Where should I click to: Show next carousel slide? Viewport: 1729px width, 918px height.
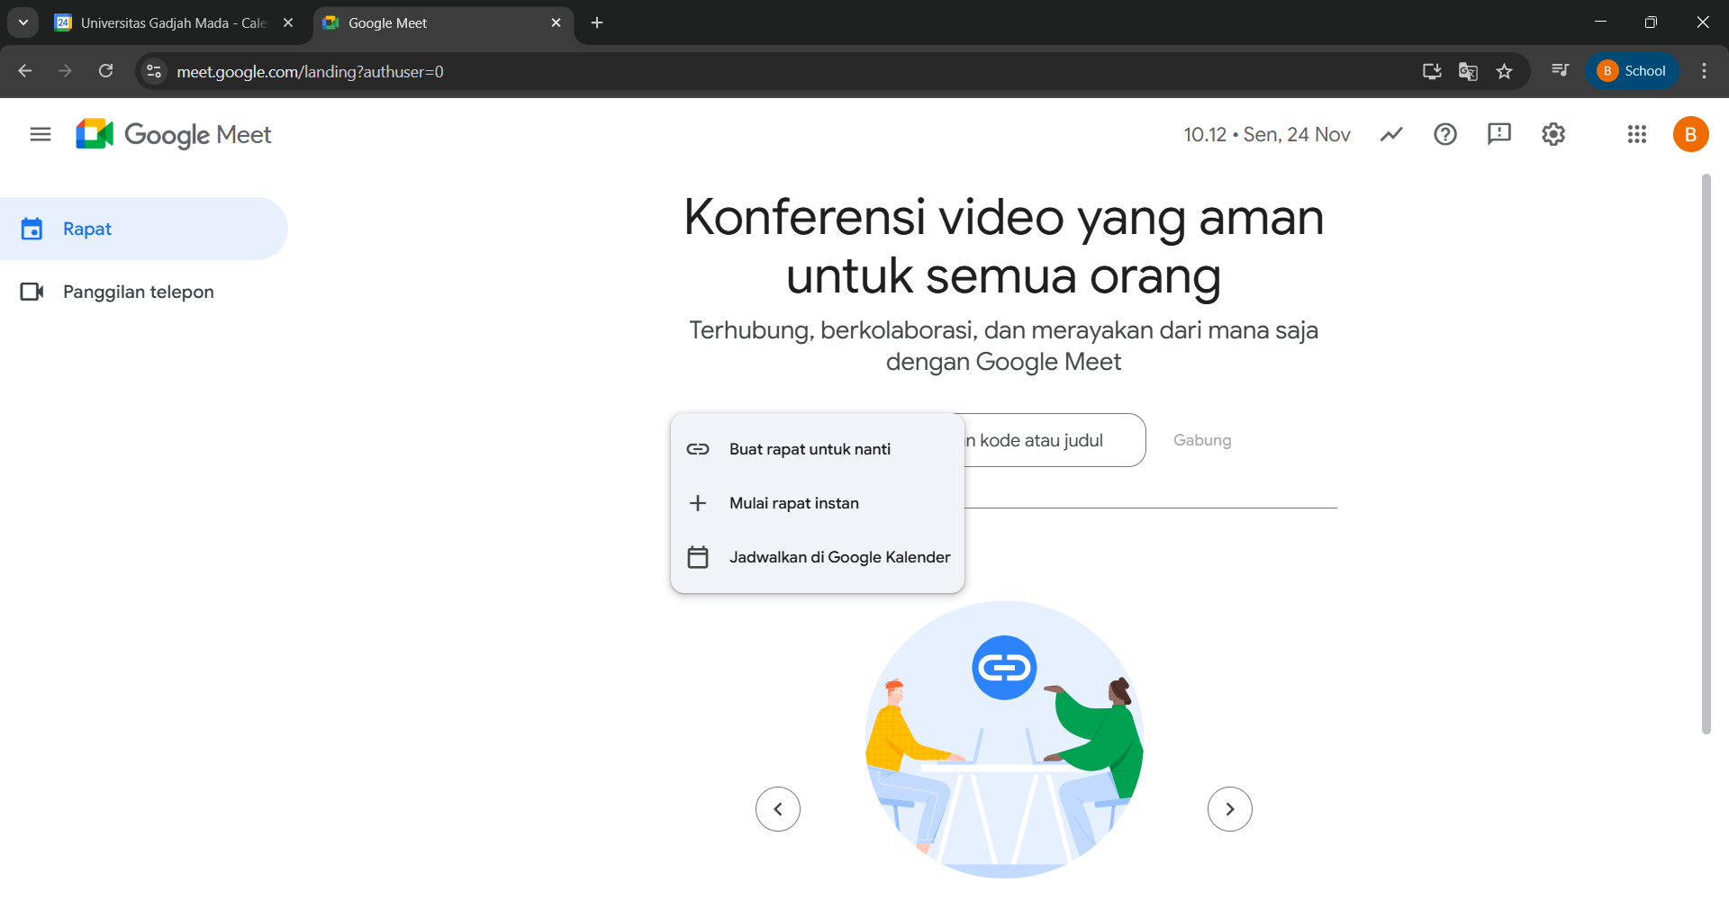[x=1229, y=809]
